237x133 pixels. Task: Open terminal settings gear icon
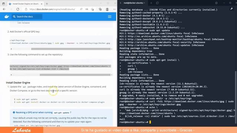216,3
